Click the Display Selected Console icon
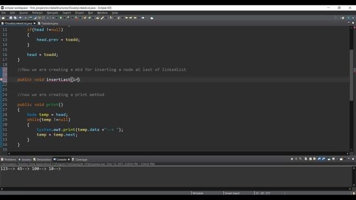This screenshot has width=356, height=200. click(x=333, y=159)
